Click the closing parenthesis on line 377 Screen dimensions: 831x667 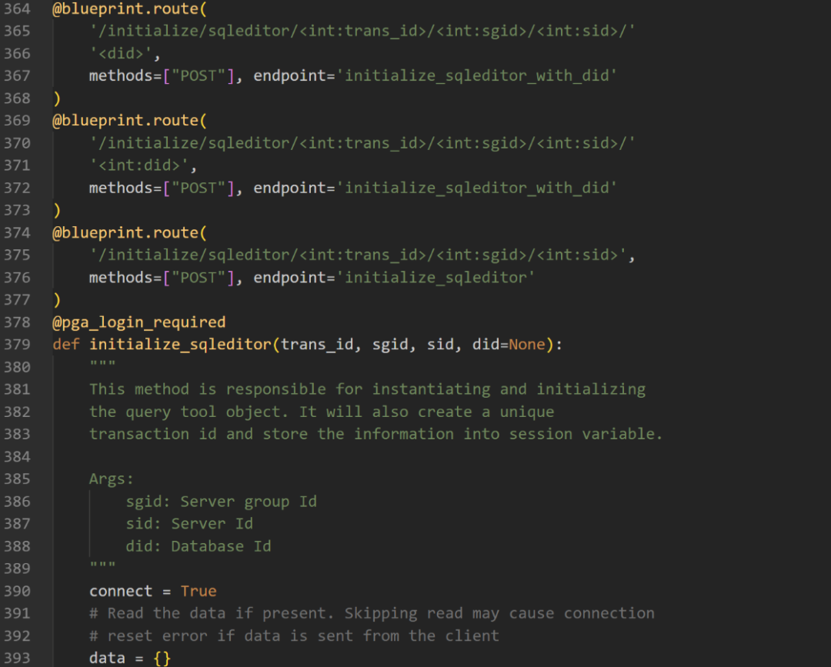57,300
